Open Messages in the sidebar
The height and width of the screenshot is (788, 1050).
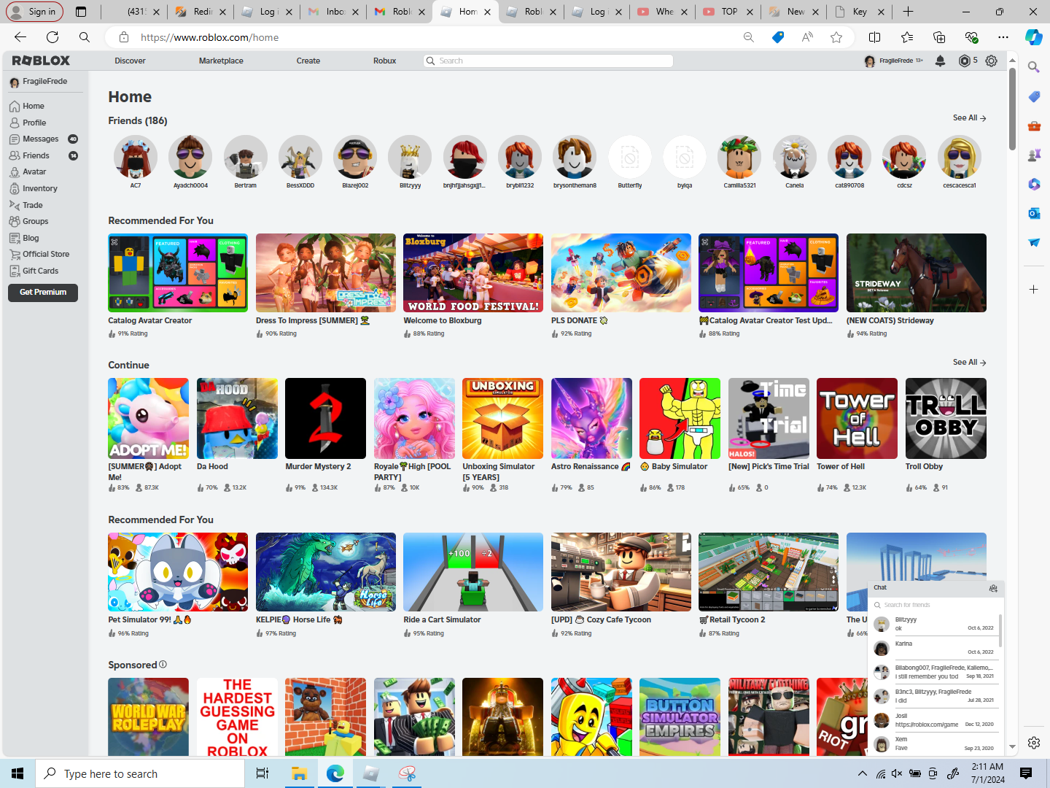tap(41, 139)
